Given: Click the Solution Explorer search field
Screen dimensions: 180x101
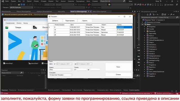Looking at the screenshot, I should point(159,17).
